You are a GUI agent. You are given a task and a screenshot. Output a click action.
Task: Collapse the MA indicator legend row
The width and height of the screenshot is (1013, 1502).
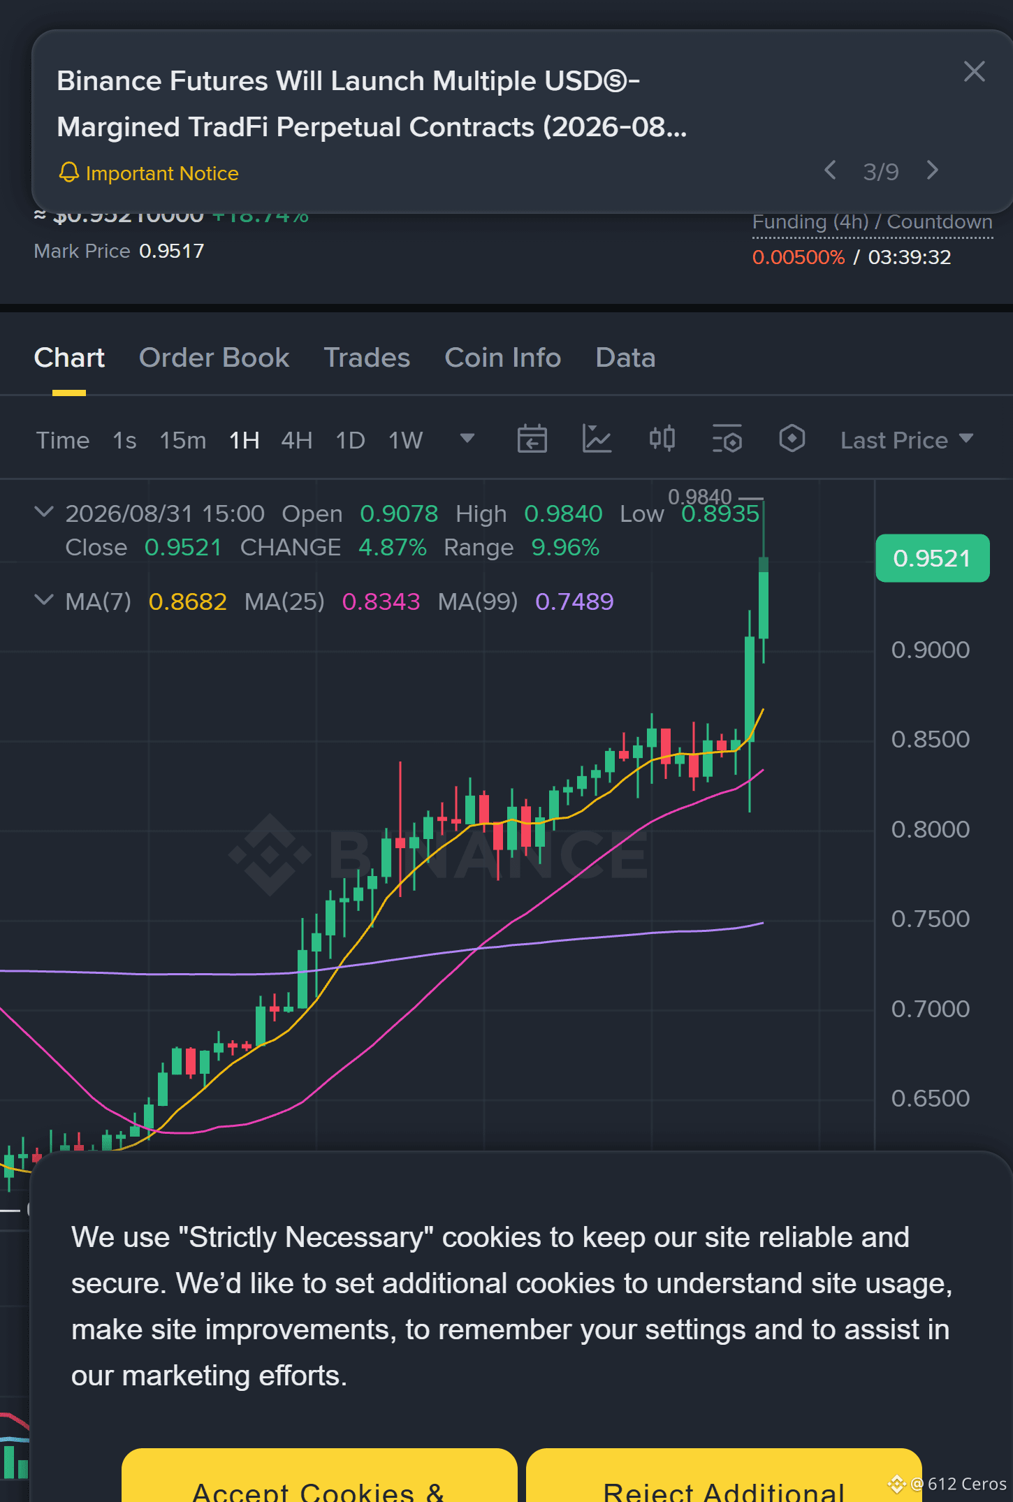(x=44, y=600)
